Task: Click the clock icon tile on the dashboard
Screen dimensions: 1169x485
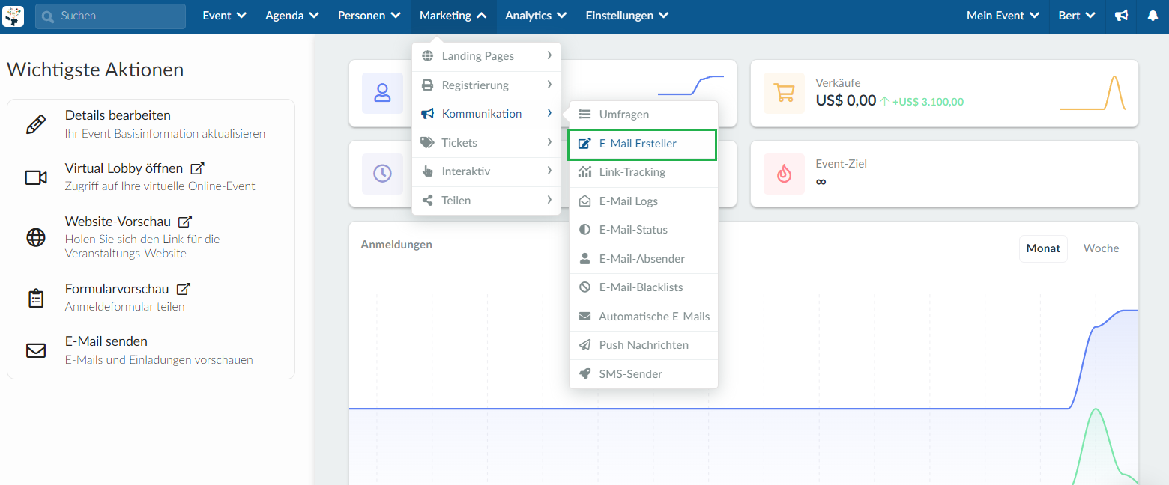Action: pos(382,174)
